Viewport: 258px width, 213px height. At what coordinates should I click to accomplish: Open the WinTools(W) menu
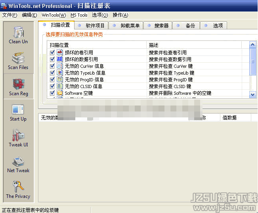[x=54, y=15]
